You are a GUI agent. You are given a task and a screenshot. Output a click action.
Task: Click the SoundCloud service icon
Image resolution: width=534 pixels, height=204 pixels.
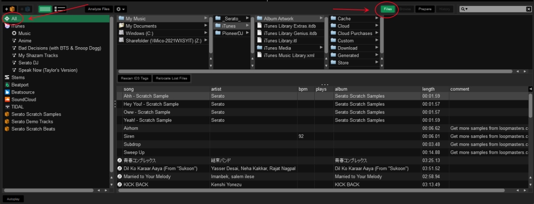click(7, 100)
